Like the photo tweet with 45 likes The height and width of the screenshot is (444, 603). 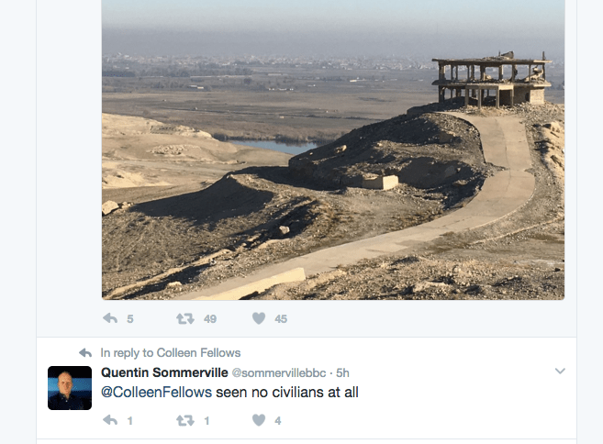click(x=259, y=318)
